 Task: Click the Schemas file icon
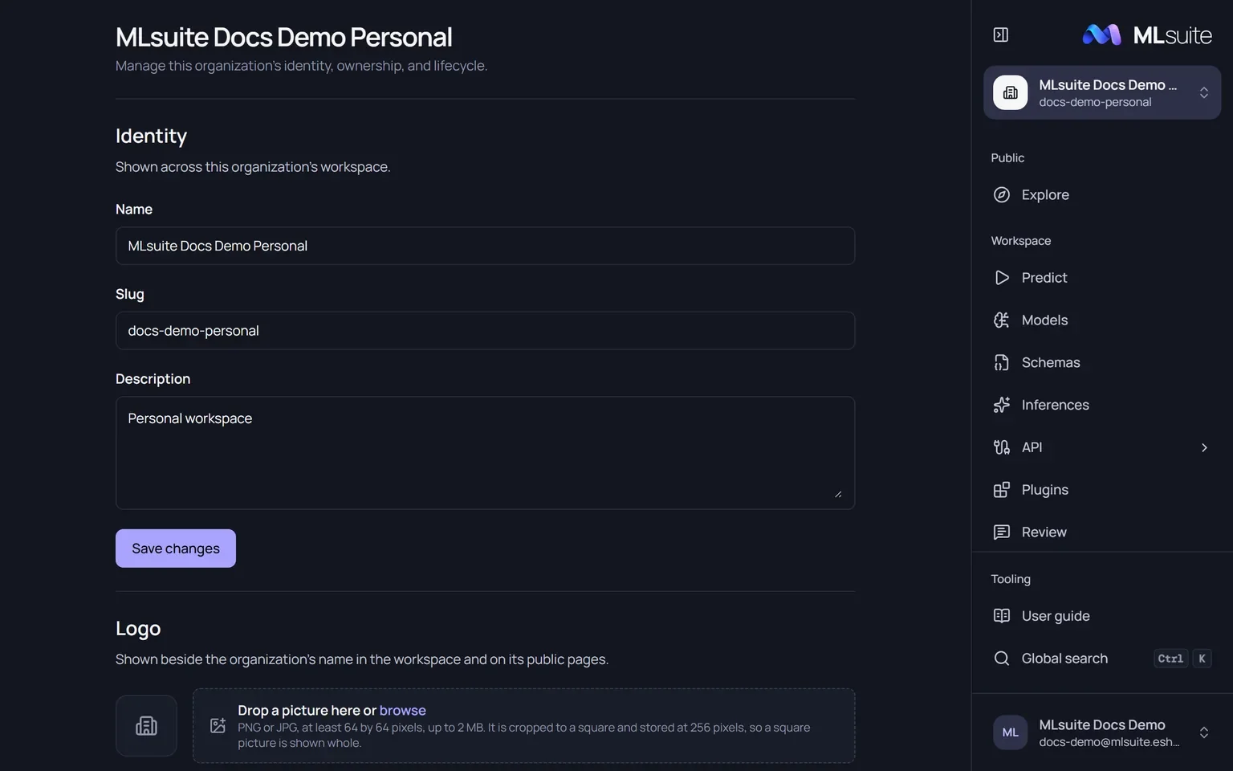click(1002, 362)
